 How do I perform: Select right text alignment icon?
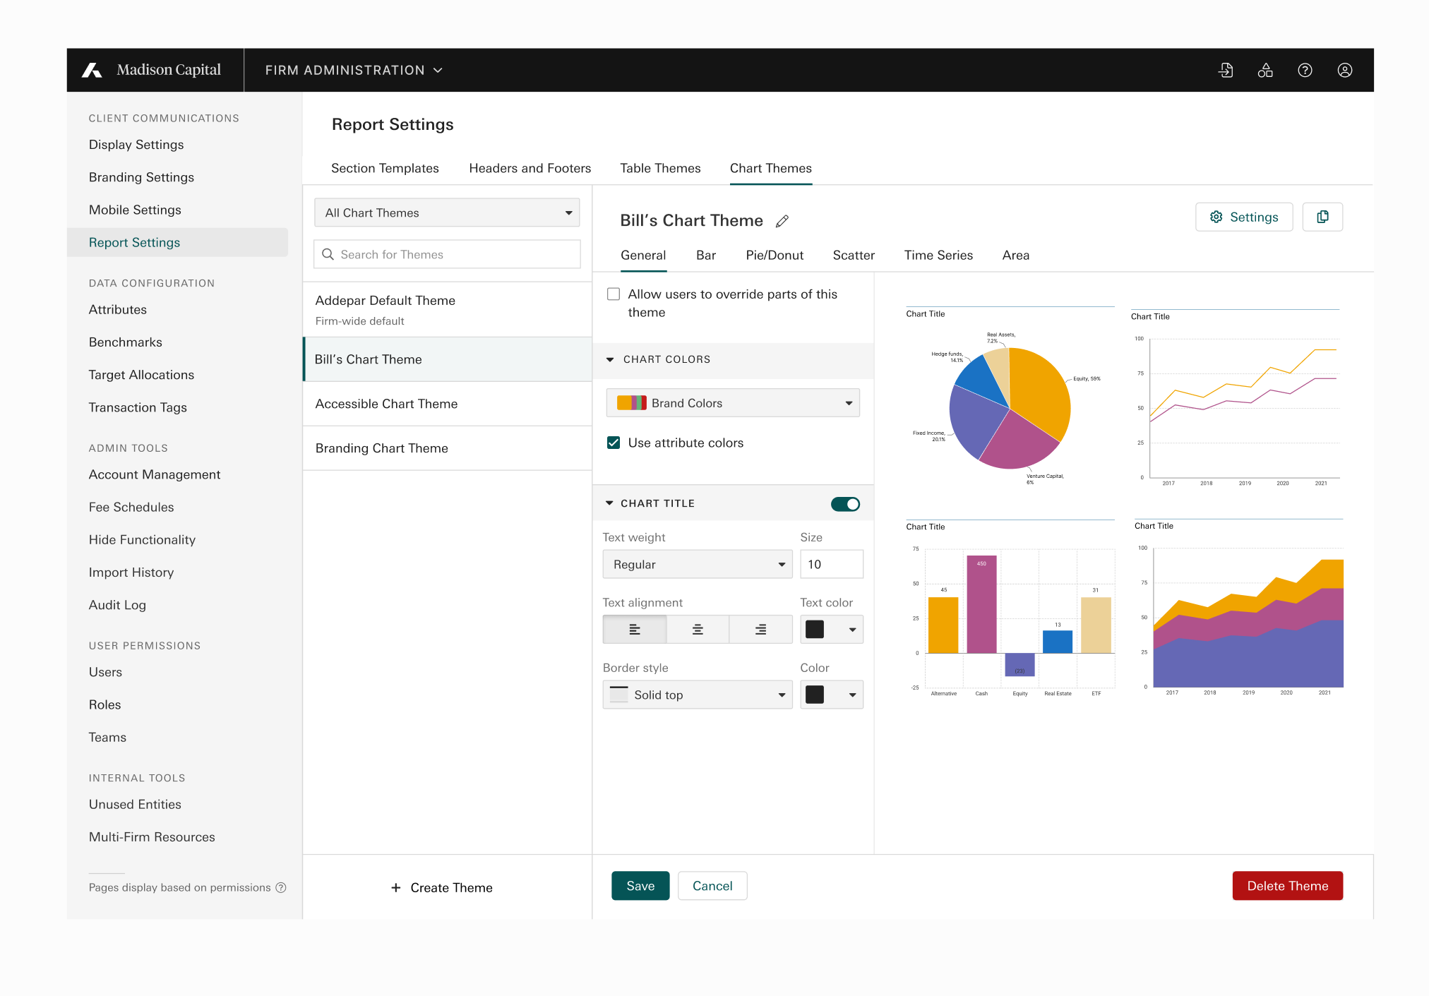pyautogui.click(x=760, y=630)
